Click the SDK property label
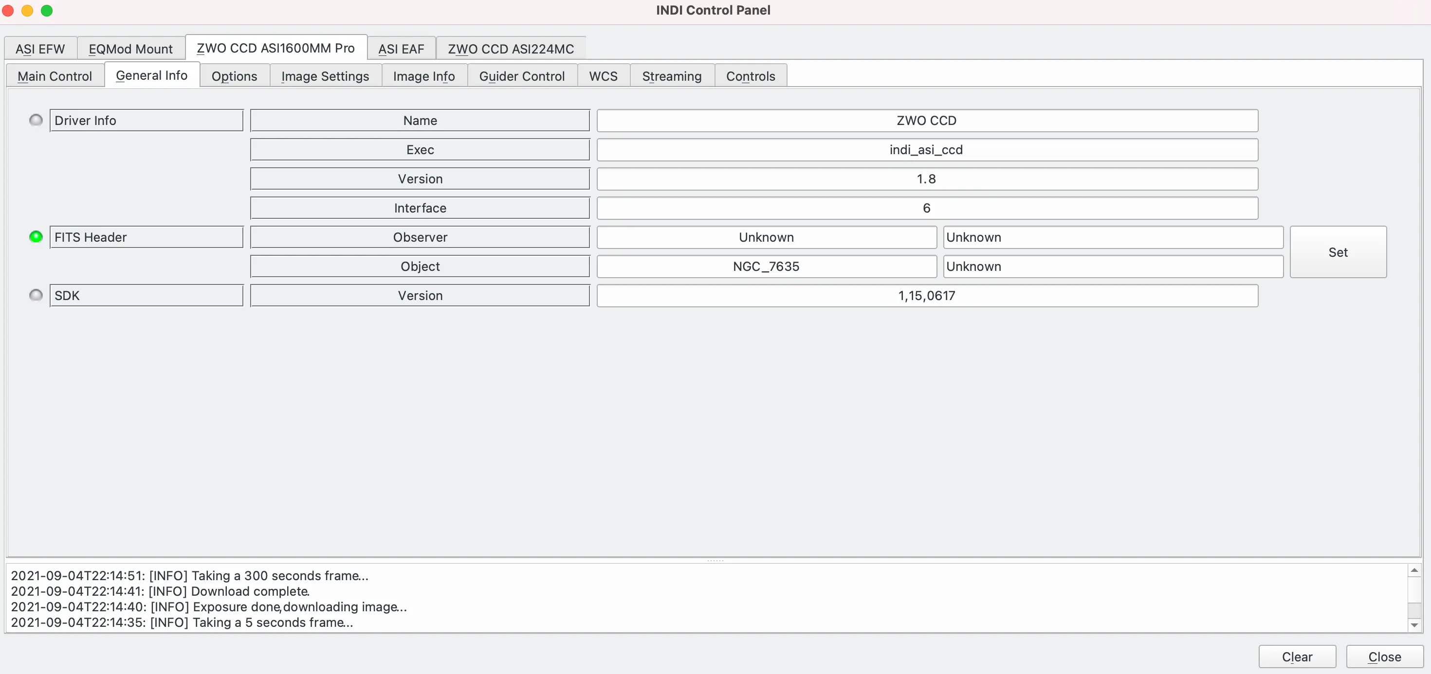1431x674 pixels. pyautogui.click(x=147, y=295)
